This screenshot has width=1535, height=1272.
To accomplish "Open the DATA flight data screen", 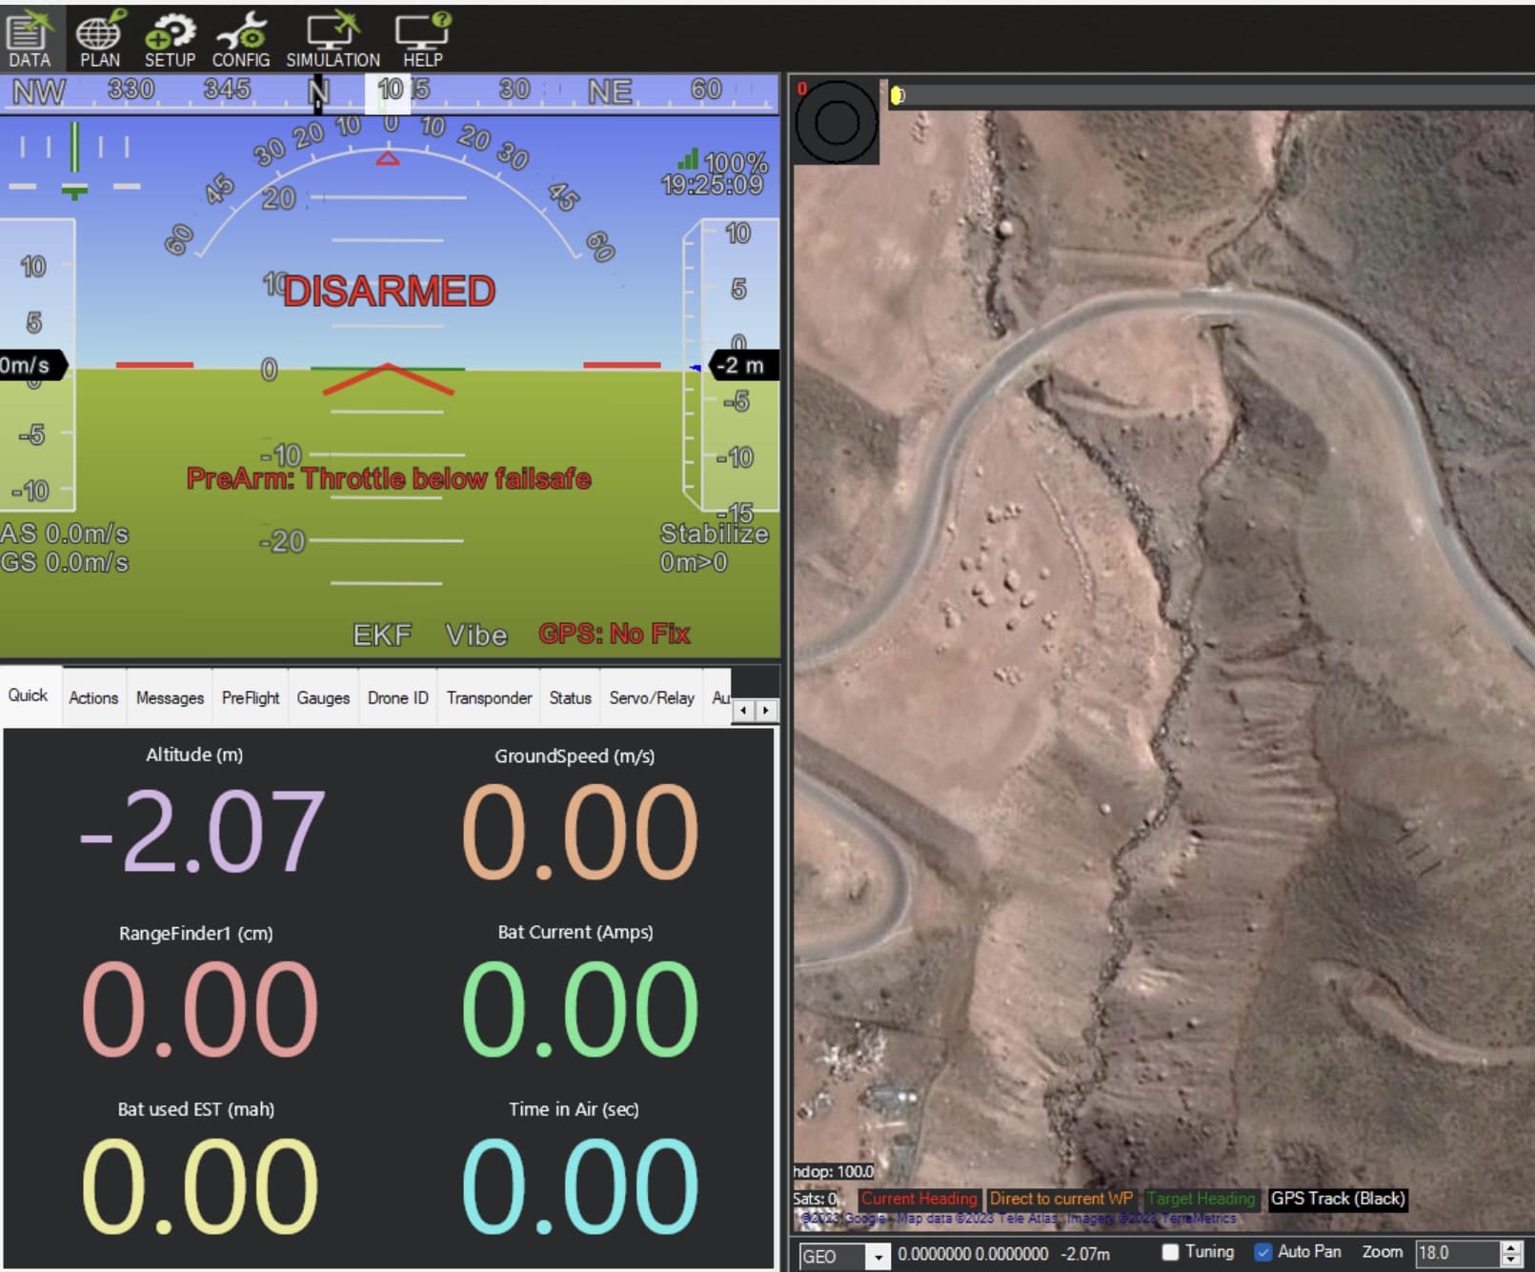I will tap(30, 39).
